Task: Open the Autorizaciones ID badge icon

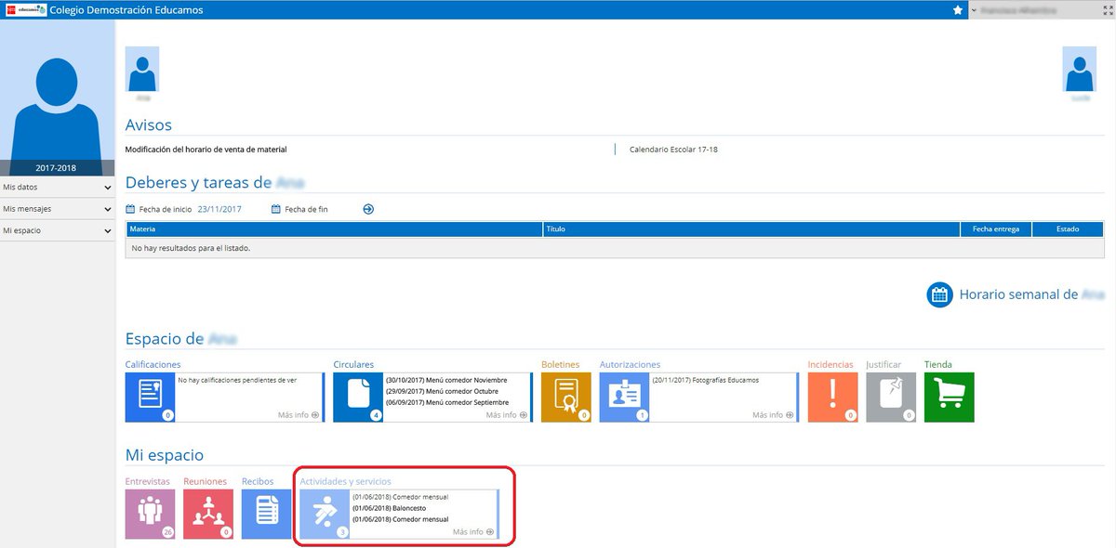Action: [624, 398]
